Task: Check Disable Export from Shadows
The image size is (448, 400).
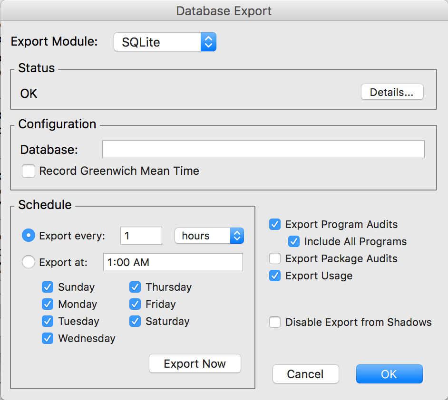Action: click(275, 322)
